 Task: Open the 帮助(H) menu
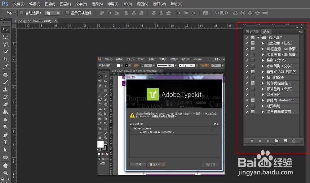pos(176,4)
